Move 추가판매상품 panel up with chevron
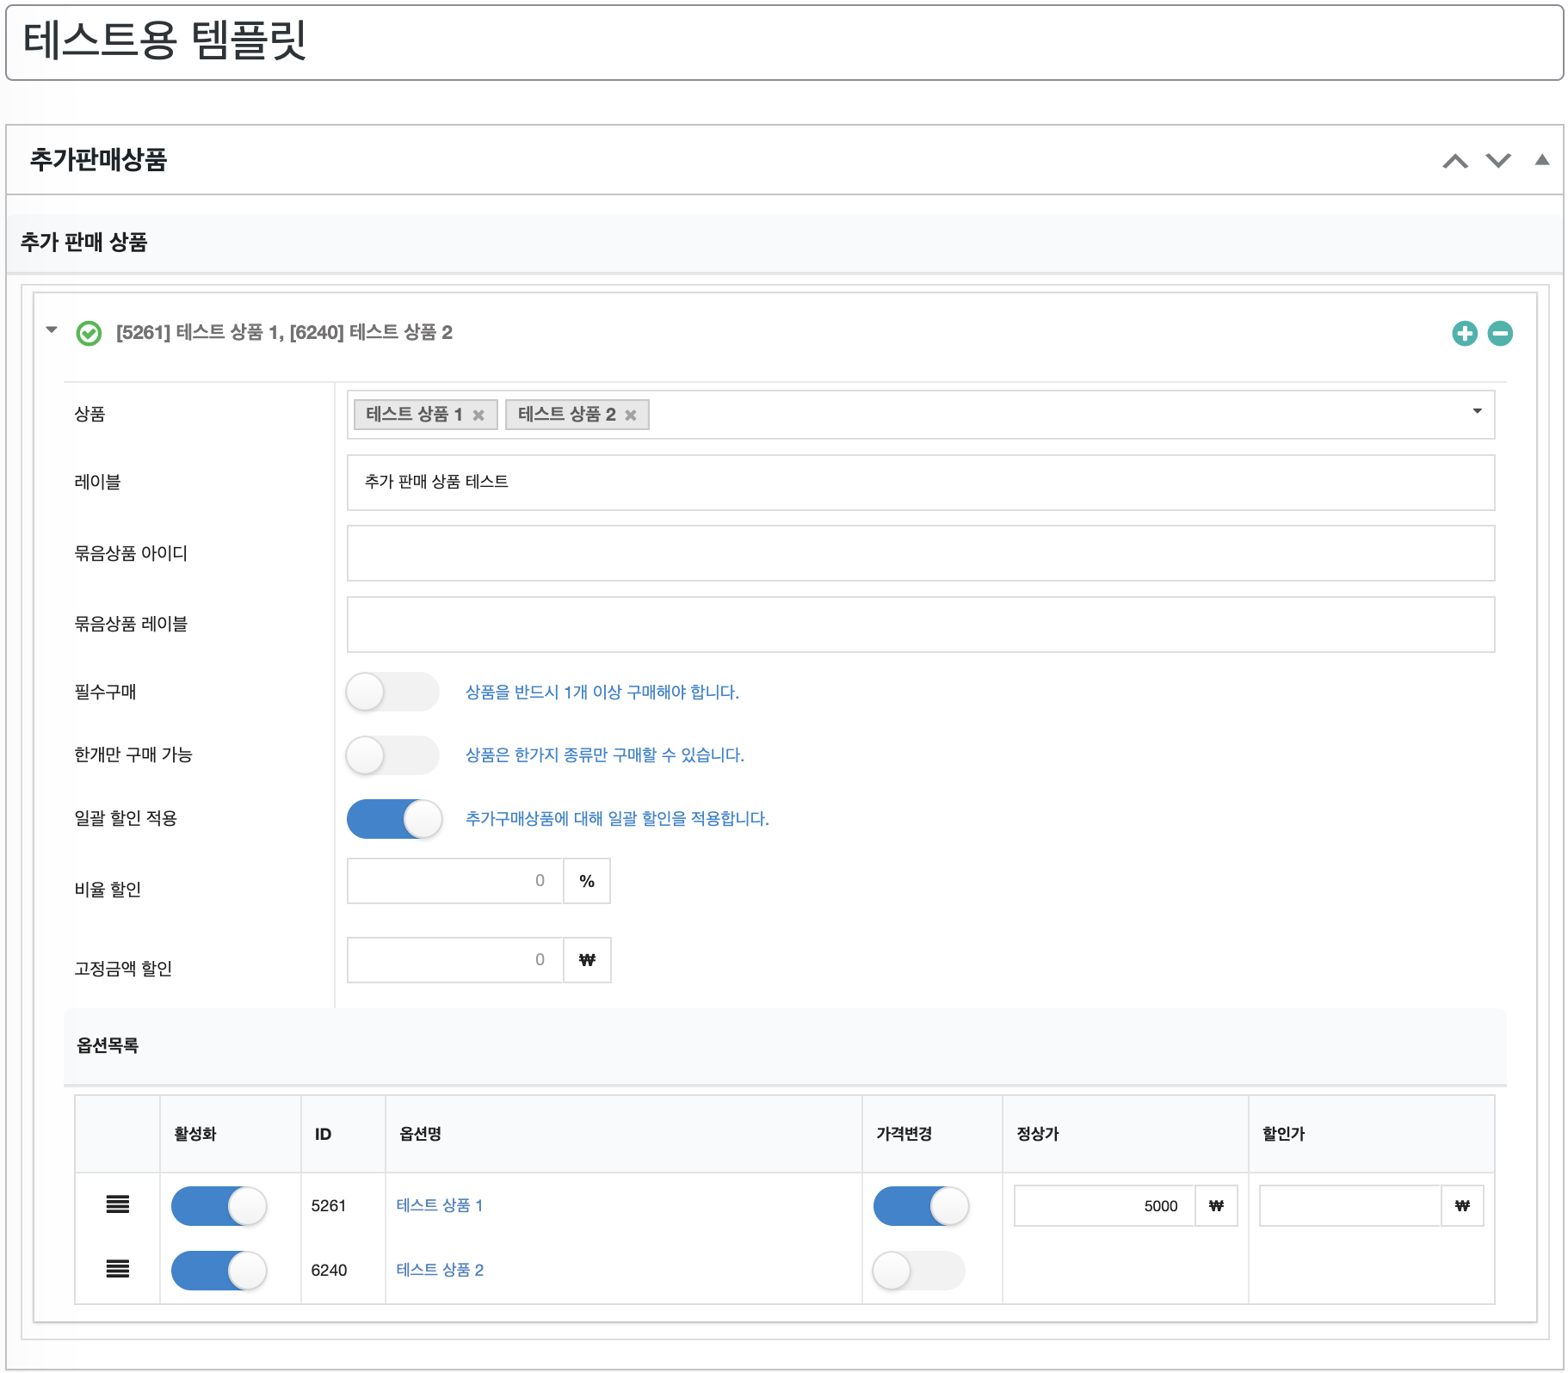The width and height of the screenshot is (1568, 1373). [1455, 161]
